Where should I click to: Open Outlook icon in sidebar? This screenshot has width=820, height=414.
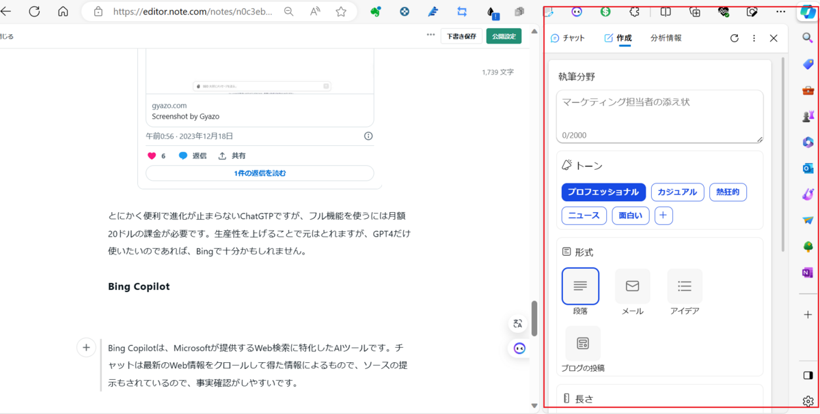coord(808,168)
